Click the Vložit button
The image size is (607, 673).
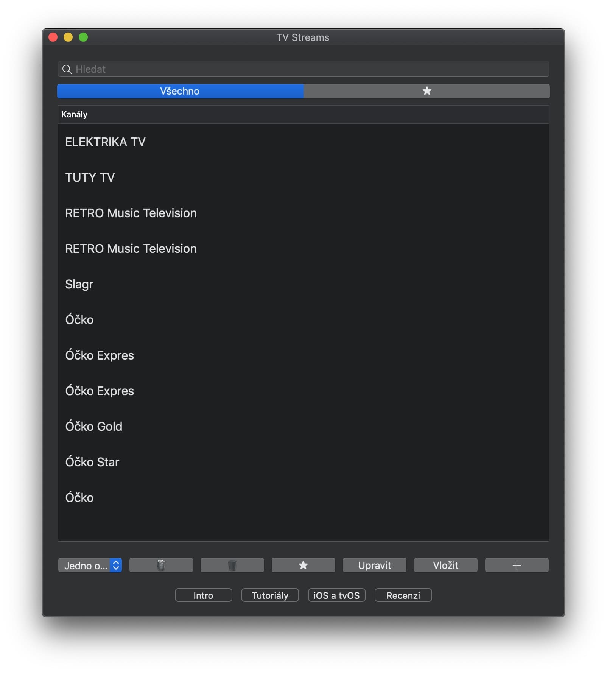445,565
